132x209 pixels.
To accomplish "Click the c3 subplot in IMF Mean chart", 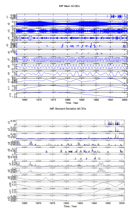I will coord(72,31).
